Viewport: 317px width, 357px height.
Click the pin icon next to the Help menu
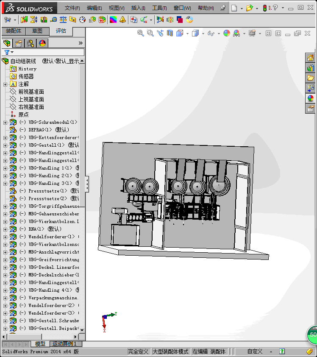(x=223, y=8)
